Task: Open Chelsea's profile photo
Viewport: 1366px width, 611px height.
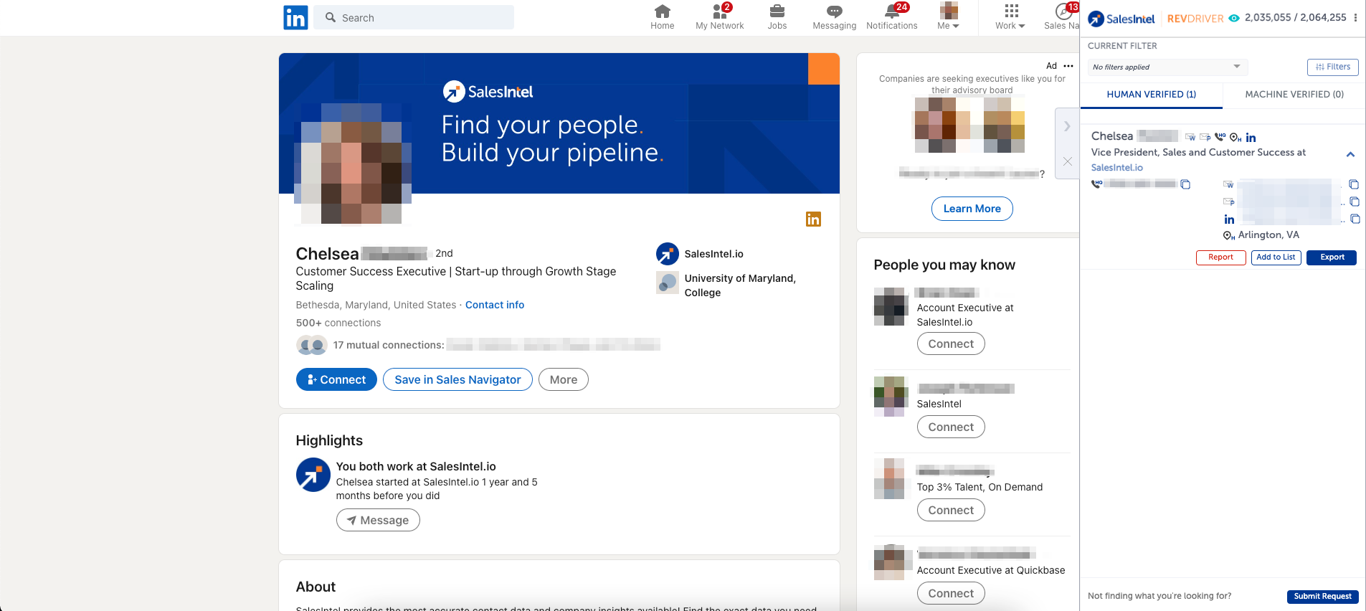Action: (352, 164)
